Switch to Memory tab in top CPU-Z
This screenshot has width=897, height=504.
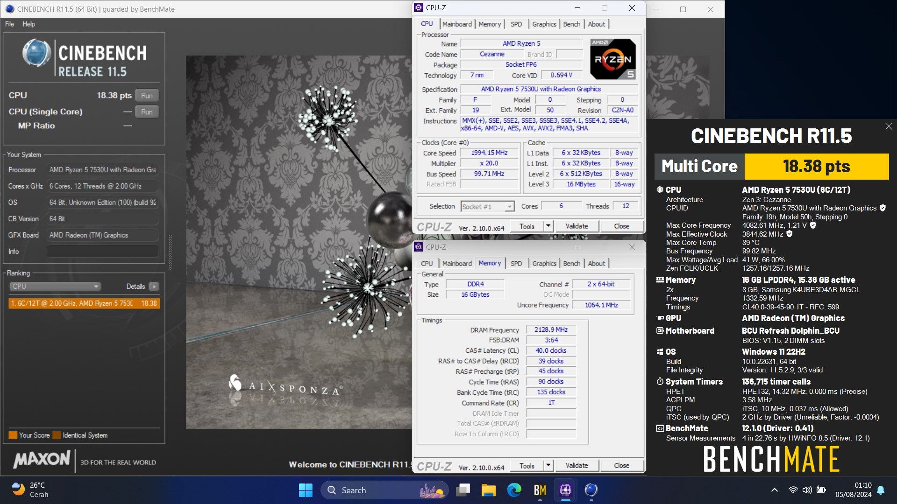click(489, 24)
